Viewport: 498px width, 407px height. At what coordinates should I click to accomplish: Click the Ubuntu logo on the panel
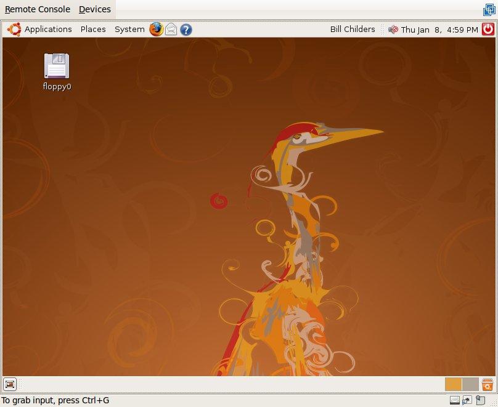pyautogui.click(x=14, y=29)
